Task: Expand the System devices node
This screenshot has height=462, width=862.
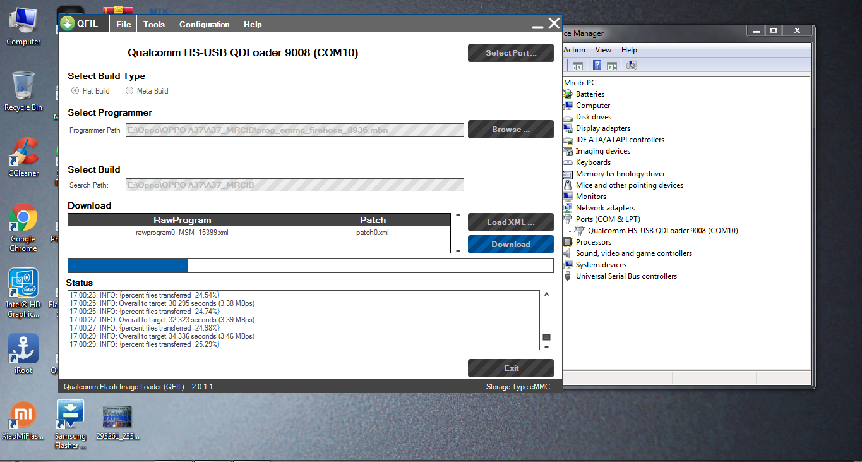Action: click(x=601, y=265)
